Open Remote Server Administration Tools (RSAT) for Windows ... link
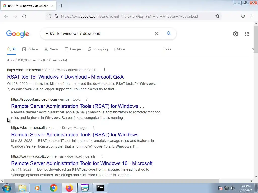Viewport: 258px width, 193px height. click(78, 106)
